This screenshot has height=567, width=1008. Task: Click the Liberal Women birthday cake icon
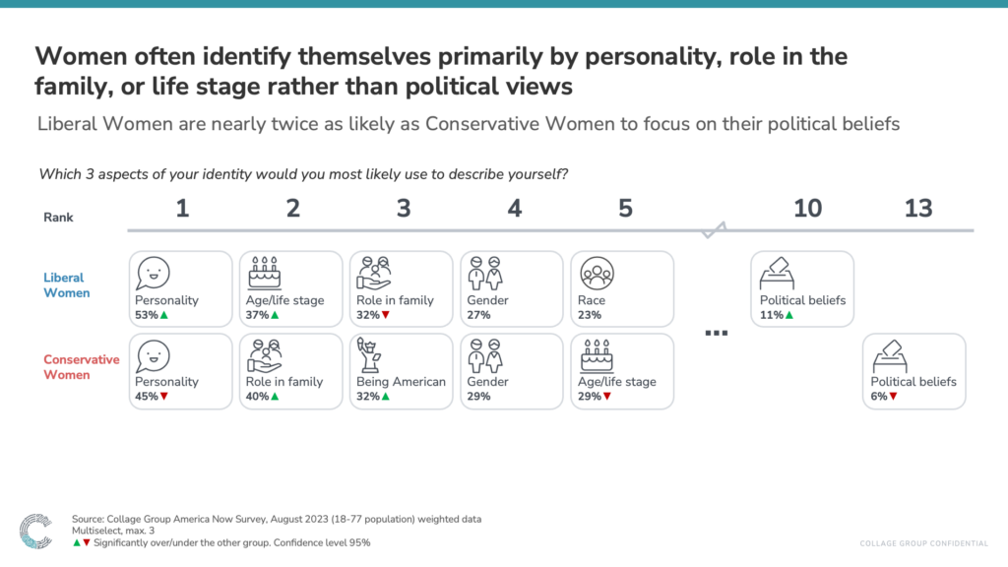pos(264,273)
